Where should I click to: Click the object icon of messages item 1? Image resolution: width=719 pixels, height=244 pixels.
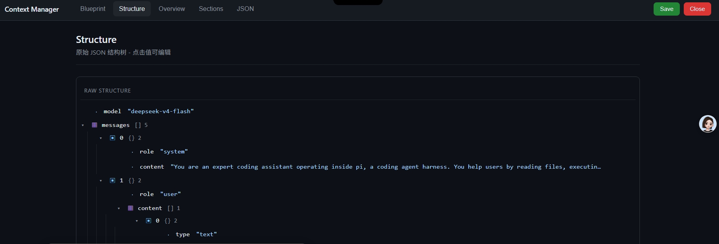(112, 180)
